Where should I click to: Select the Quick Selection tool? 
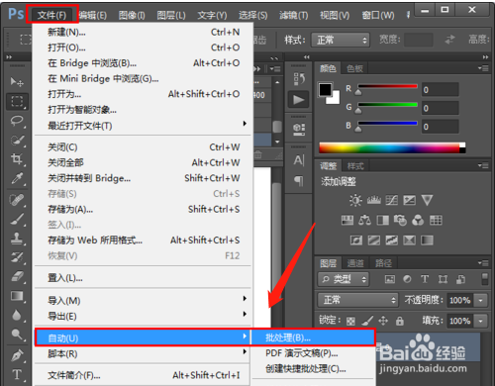(17, 141)
